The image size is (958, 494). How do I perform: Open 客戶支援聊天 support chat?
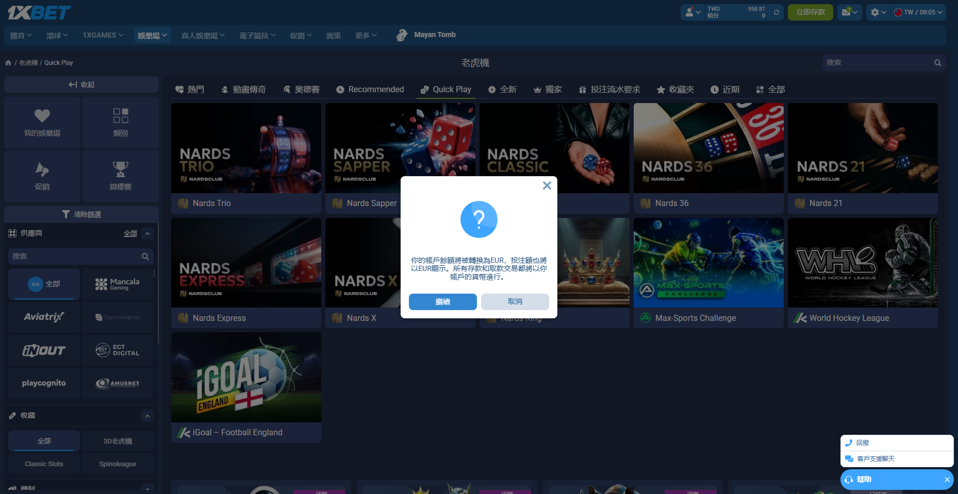click(x=897, y=459)
